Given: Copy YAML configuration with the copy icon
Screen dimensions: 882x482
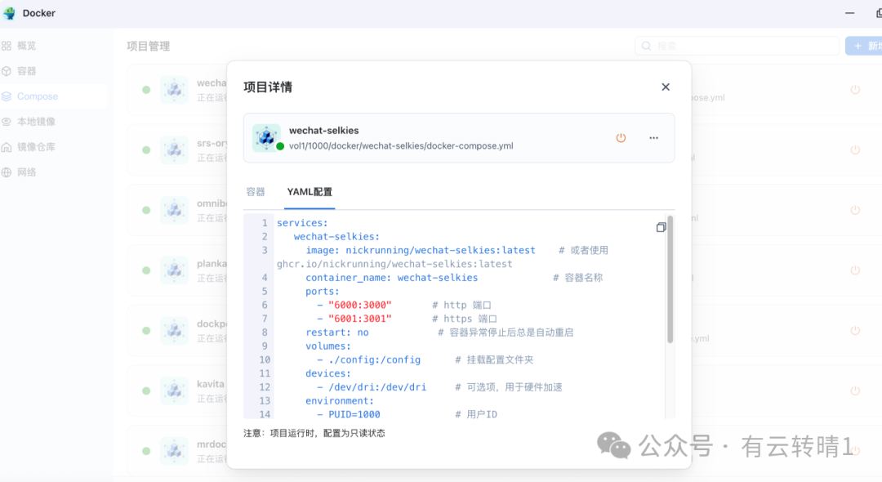Looking at the screenshot, I should [x=661, y=227].
